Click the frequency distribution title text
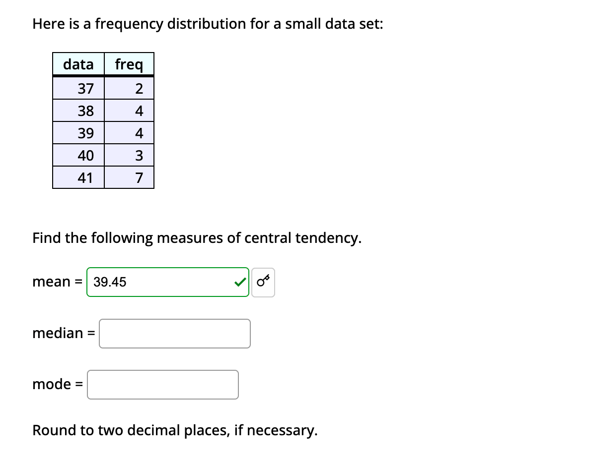Viewport: 590px width, 462px height. coord(207,23)
